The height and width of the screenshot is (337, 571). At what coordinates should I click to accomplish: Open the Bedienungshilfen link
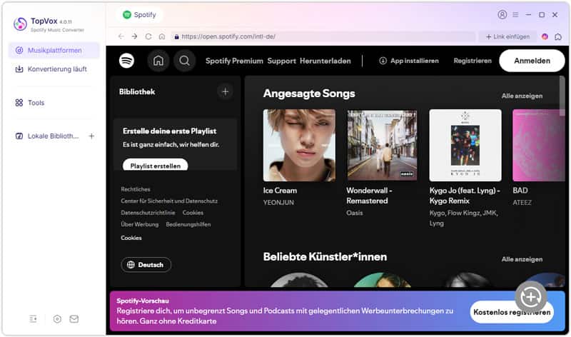(188, 224)
